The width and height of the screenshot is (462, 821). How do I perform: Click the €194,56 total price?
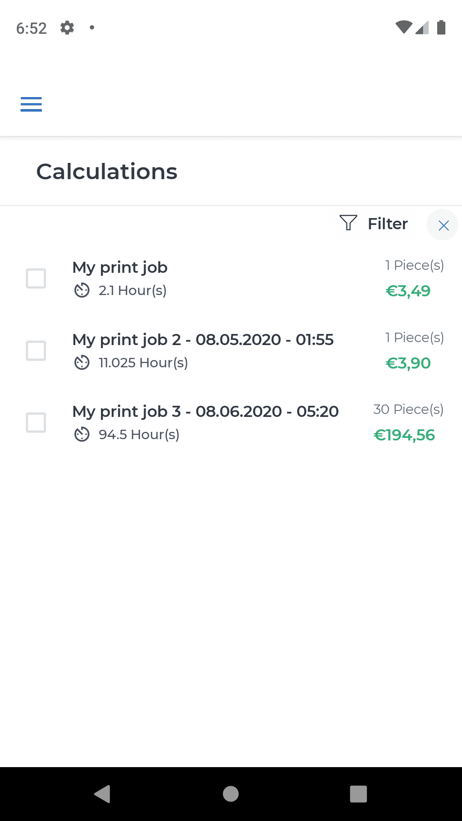[x=404, y=435]
